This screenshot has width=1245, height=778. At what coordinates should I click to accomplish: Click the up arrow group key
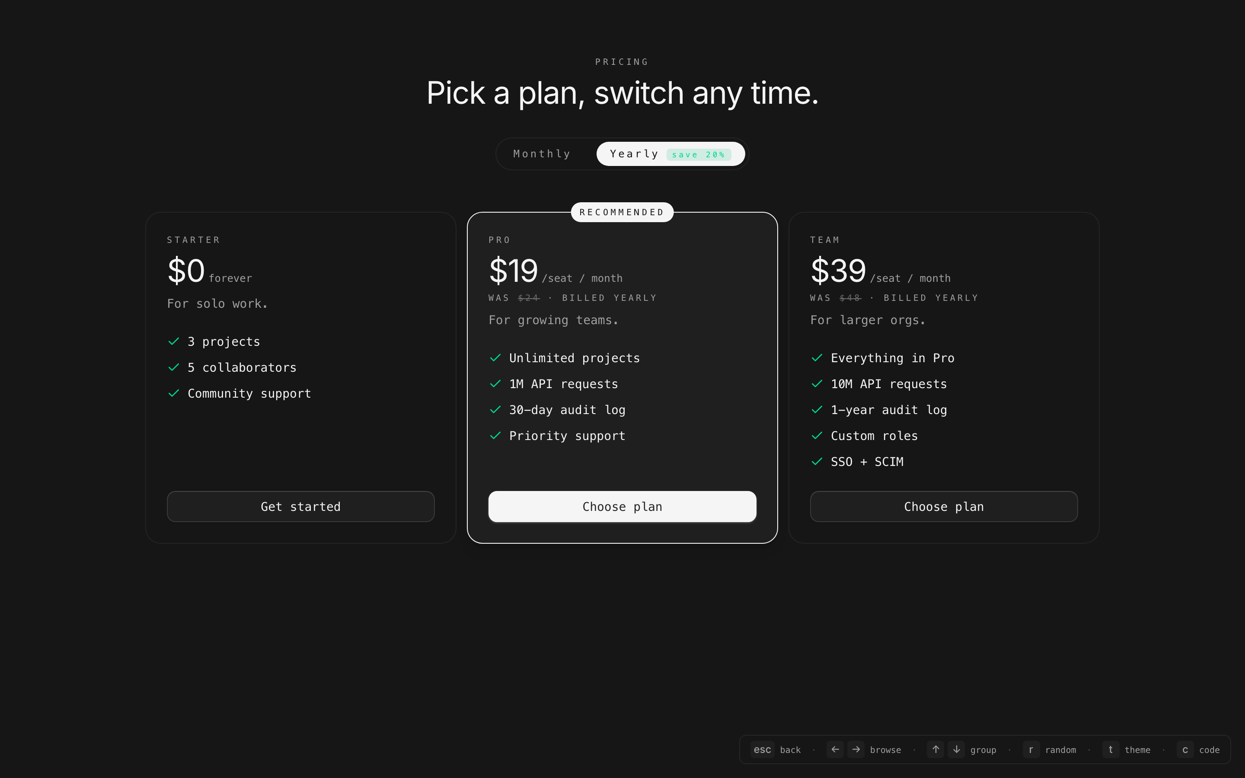(935, 749)
